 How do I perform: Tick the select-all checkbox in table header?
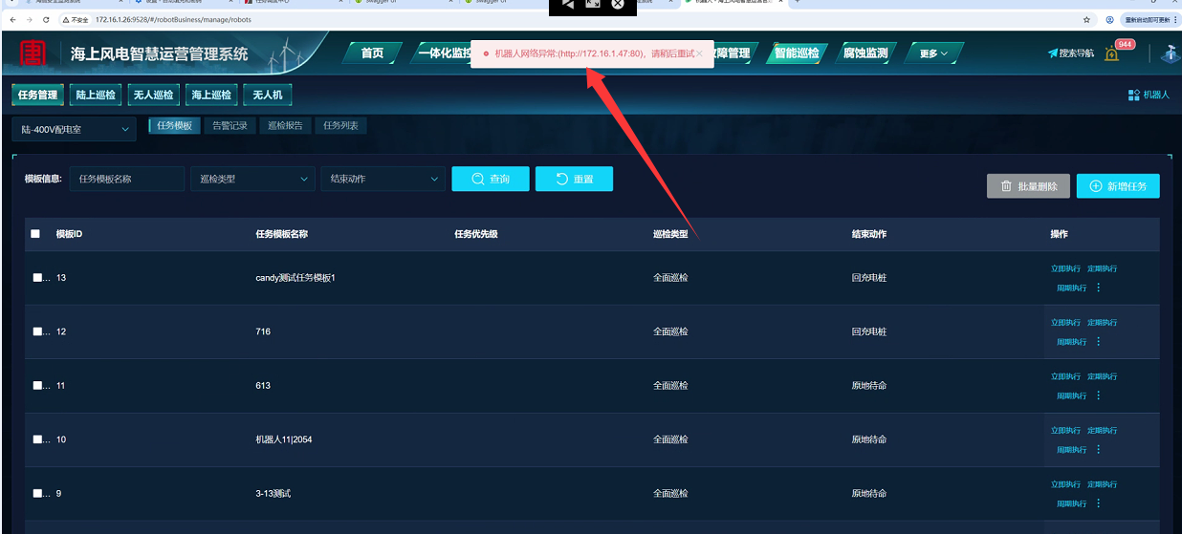[x=35, y=234]
